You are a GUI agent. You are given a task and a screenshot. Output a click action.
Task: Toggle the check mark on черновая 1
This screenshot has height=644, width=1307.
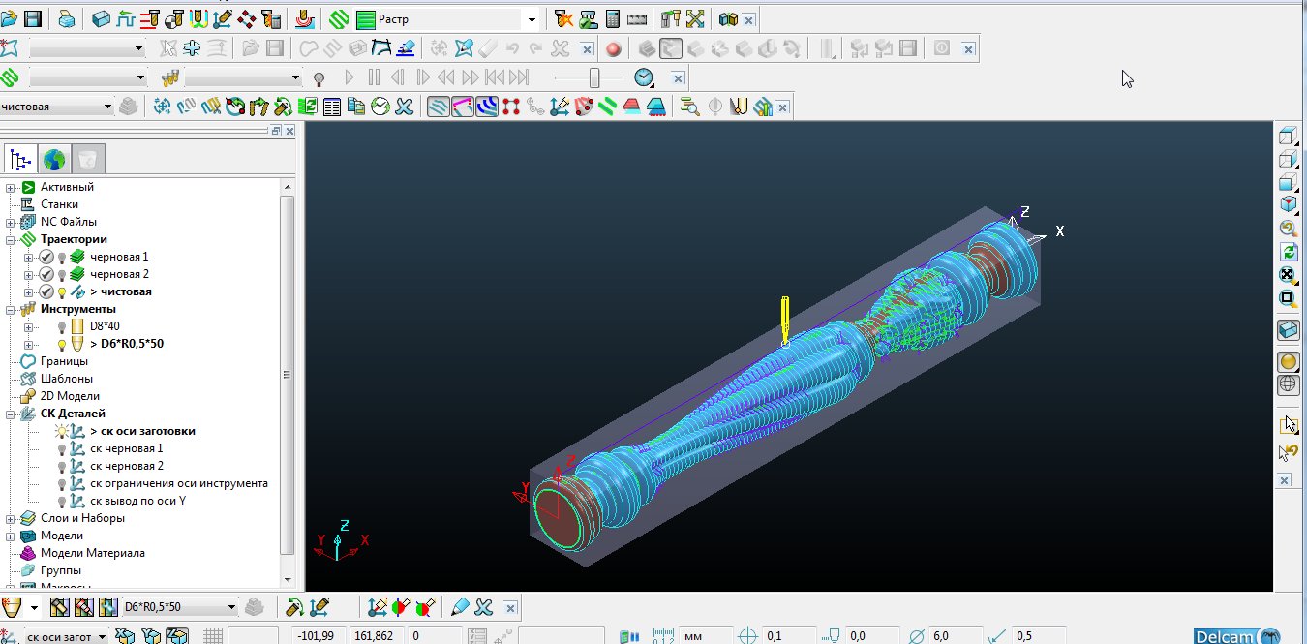pyautogui.click(x=46, y=258)
